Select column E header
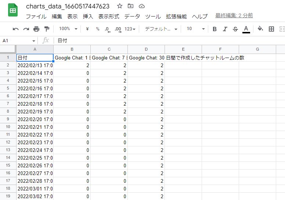The height and width of the screenshot is (200, 285). 183,49
